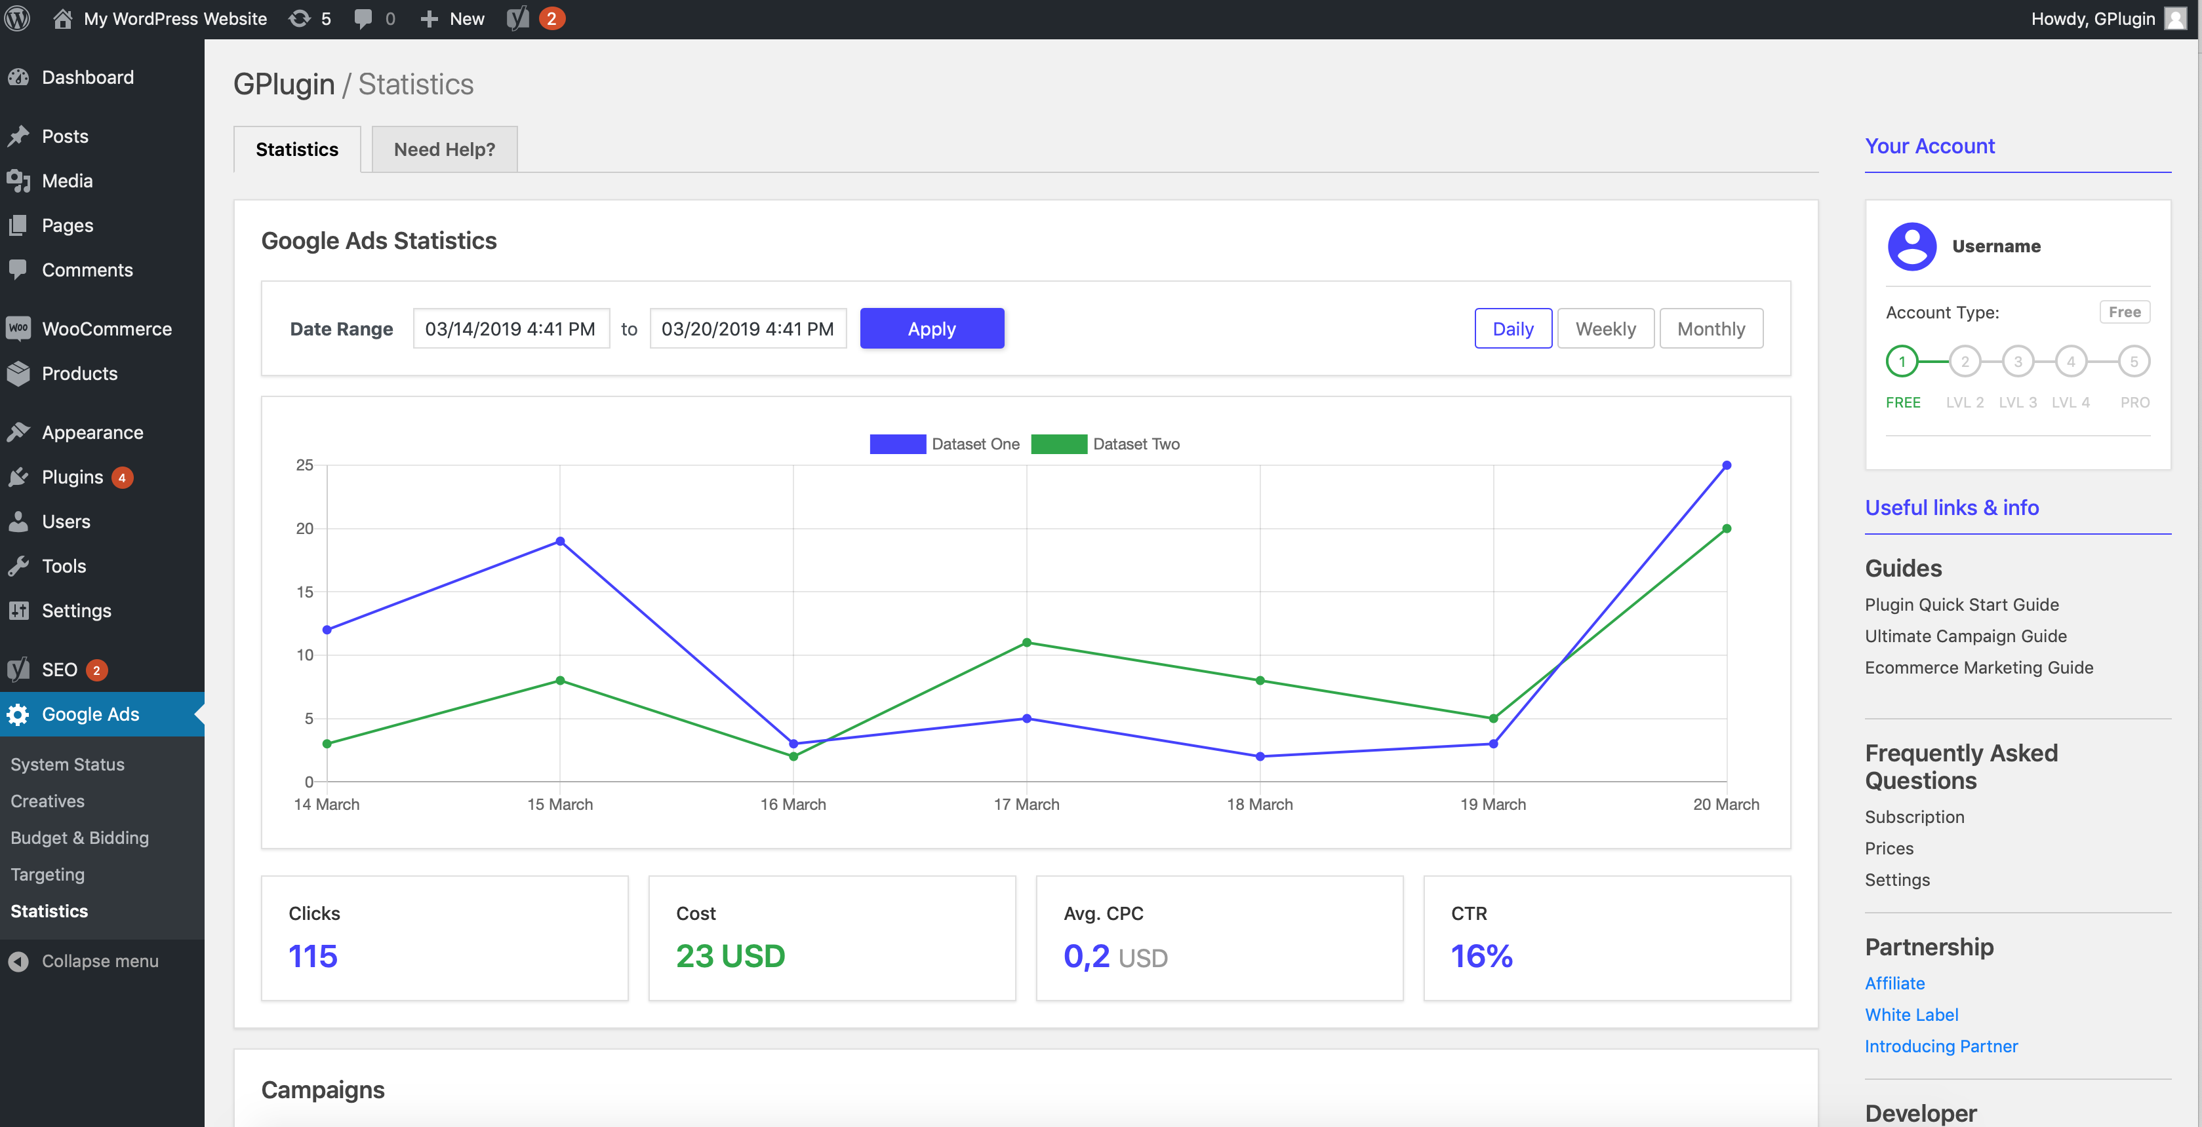Viewport: 2202px width, 1127px height.
Task: Click the Google Ads gear icon
Action: click(x=19, y=714)
